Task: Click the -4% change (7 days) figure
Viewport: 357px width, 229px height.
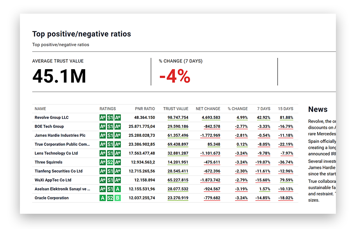Action: pyautogui.click(x=175, y=76)
